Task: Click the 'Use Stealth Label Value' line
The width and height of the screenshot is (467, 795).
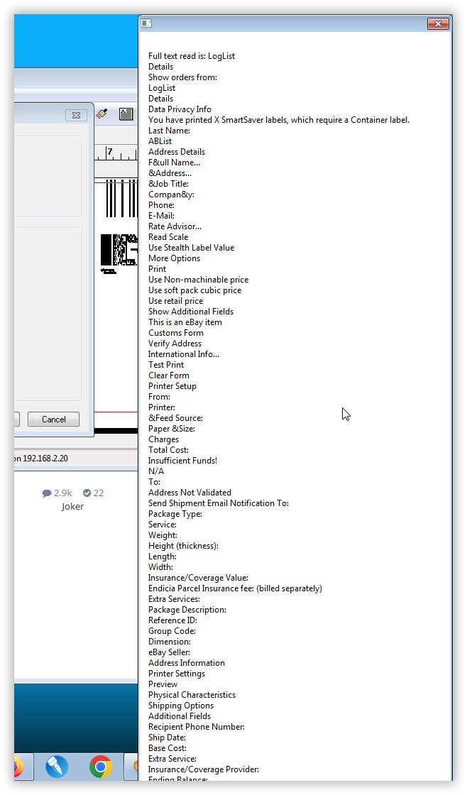Action: pyautogui.click(x=191, y=248)
